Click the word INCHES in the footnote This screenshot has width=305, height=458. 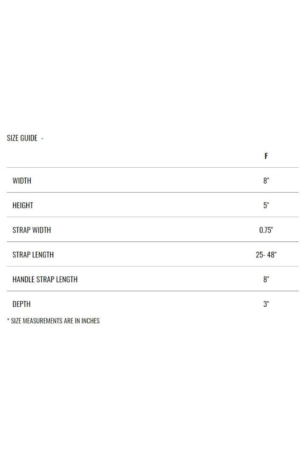pos(91,321)
